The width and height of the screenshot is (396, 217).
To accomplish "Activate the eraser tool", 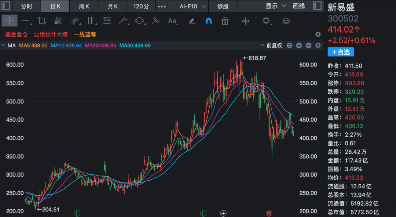I will [192, 21].
